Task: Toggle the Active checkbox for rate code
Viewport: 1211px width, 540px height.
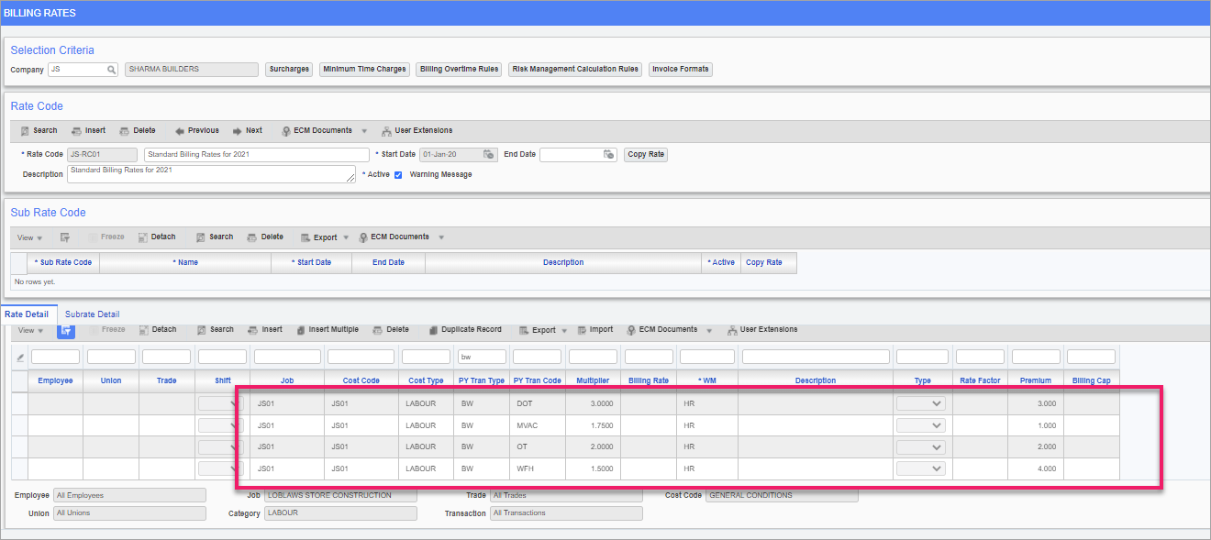Action: click(398, 174)
